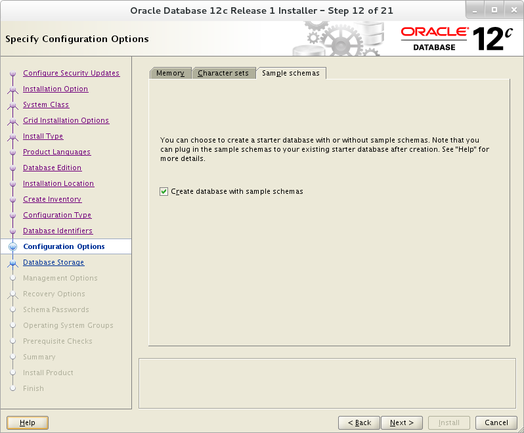Go to Grid Installation Options step
This screenshot has width=524, height=433.
[x=66, y=120]
